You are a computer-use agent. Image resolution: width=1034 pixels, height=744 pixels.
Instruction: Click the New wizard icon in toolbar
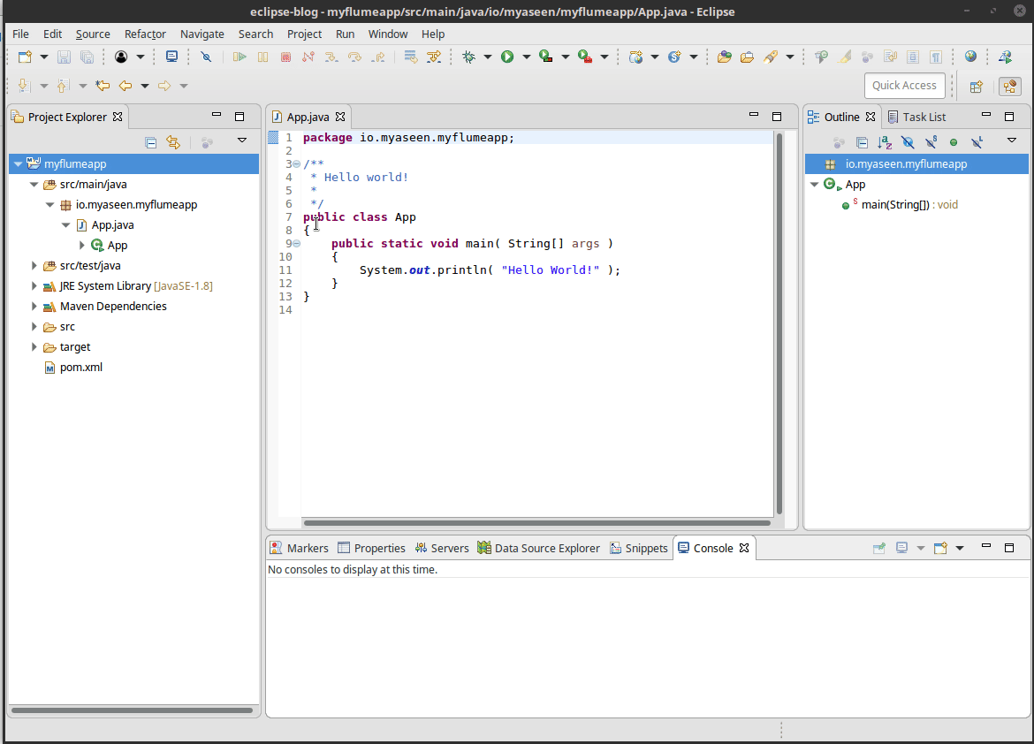25,57
